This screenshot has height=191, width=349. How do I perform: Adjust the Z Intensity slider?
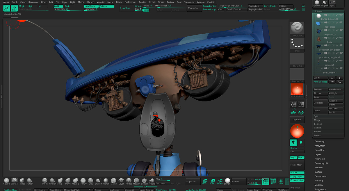[x=68, y=9]
